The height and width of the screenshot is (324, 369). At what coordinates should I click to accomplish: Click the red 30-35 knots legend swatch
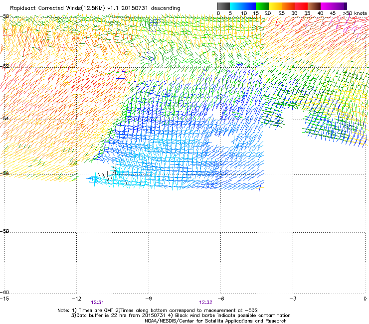(x=301, y=6)
